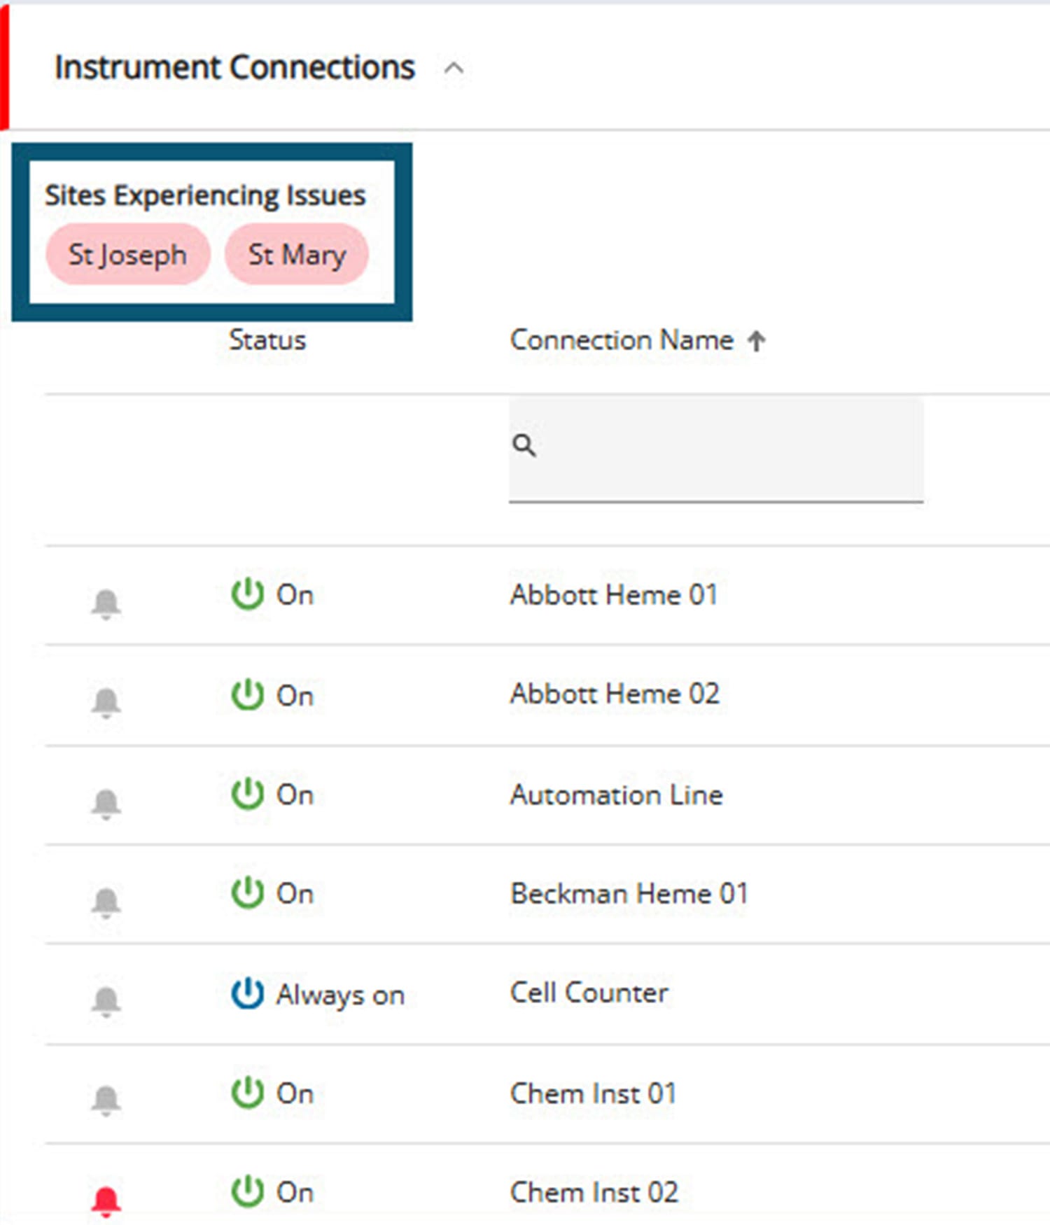The width and height of the screenshot is (1050, 1225).
Task: Collapse the Instrument Connections section
Action: point(454,69)
